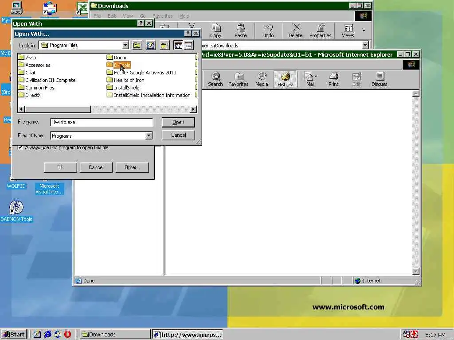Click the View Desktop icon in dialog
Image resolution: width=454 pixels, height=340 pixels.
pos(151,45)
